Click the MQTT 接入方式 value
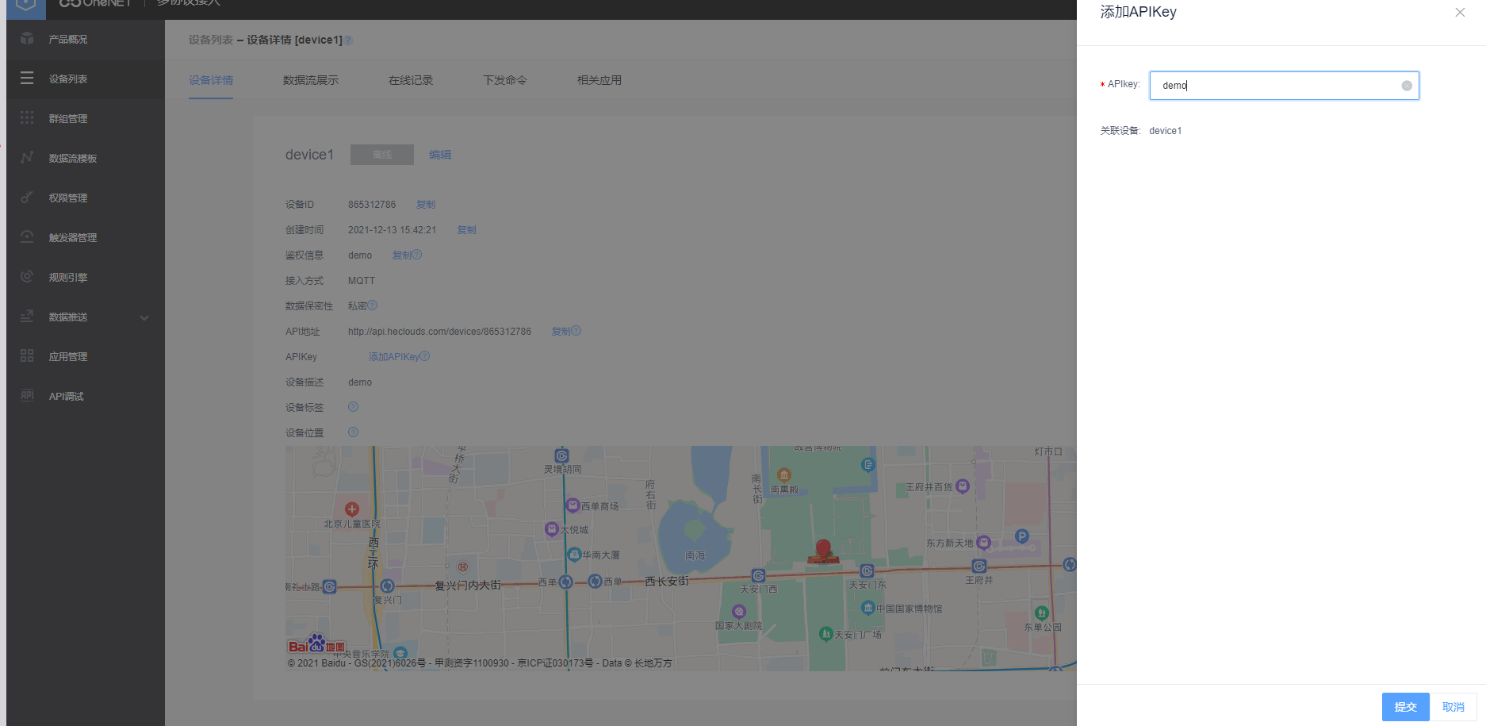The height and width of the screenshot is (726, 1486). tap(362, 281)
